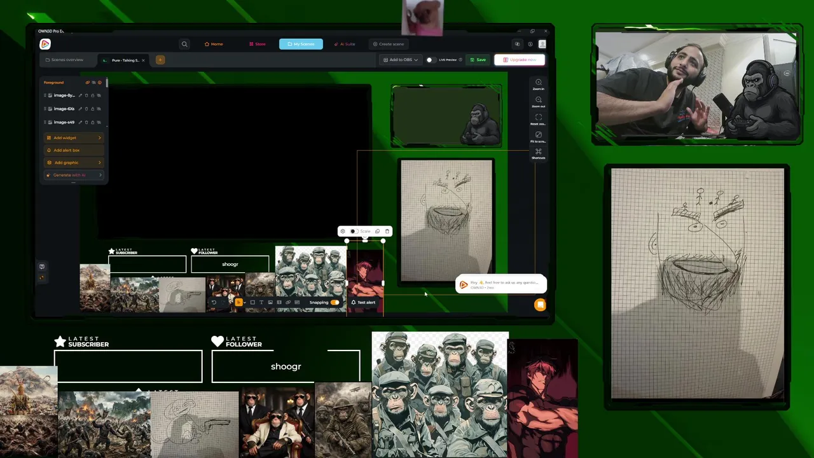Close the Pure - Talking S... tab
Viewport: 814px width, 458px height.
143,60
